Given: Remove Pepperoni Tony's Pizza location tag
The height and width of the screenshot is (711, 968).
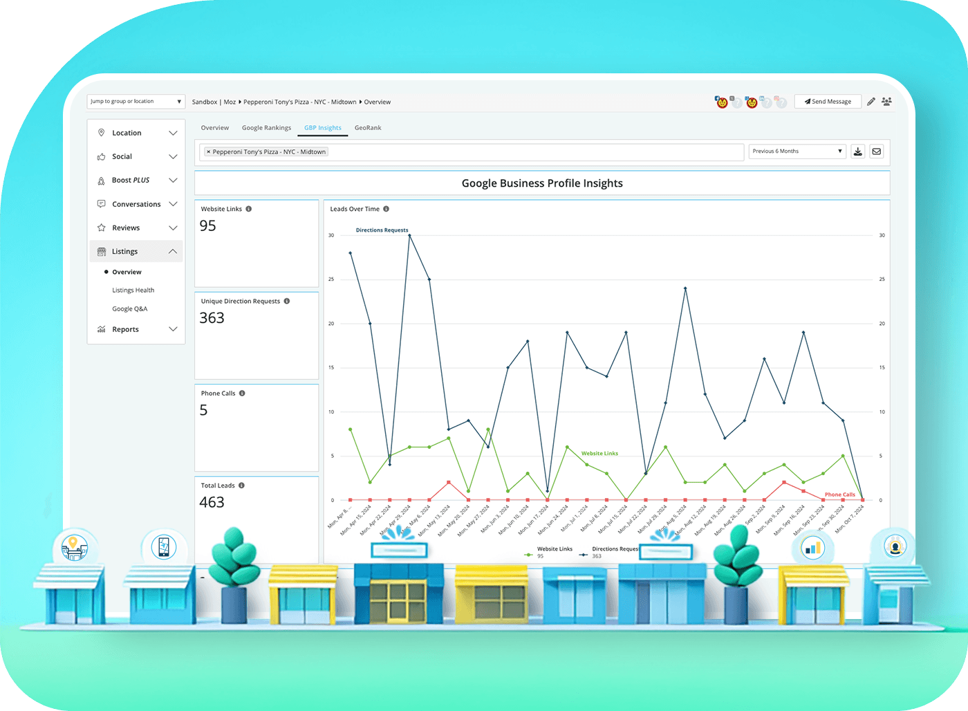Looking at the screenshot, I should pyautogui.click(x=208, y=152).
